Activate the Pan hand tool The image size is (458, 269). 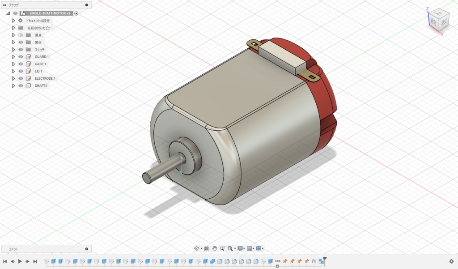(214, 248)
